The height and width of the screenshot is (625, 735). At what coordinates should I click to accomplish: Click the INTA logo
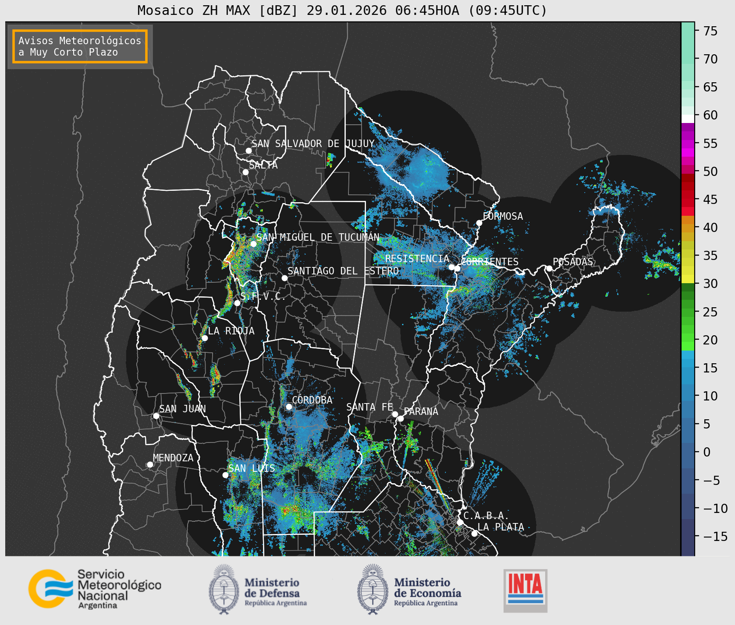525,590
